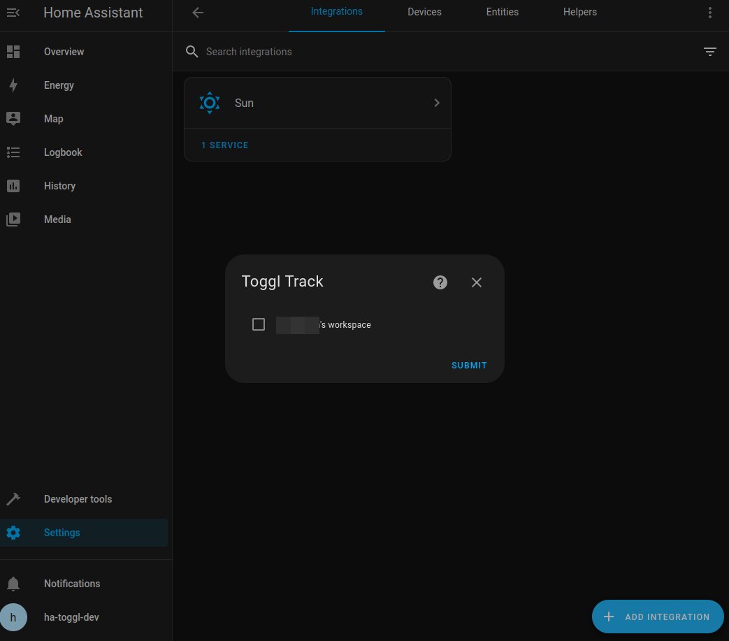Open the Media panel
The image size is (729, 641).
[x=84, y=219]
